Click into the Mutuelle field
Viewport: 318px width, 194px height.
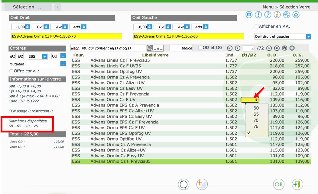point(35,64)
